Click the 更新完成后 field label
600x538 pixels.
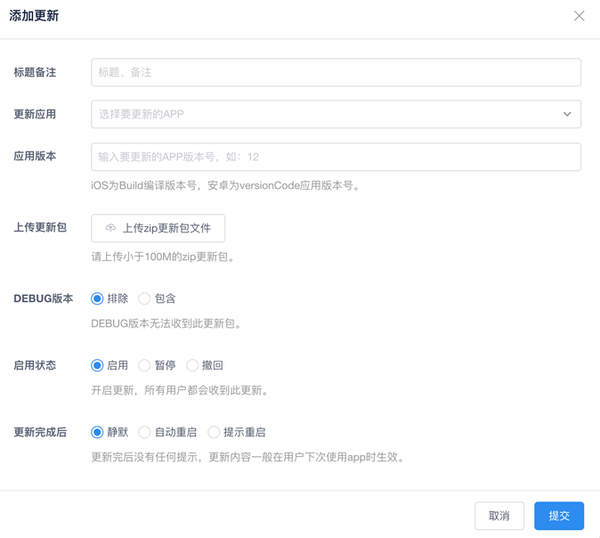click(40, 432)
